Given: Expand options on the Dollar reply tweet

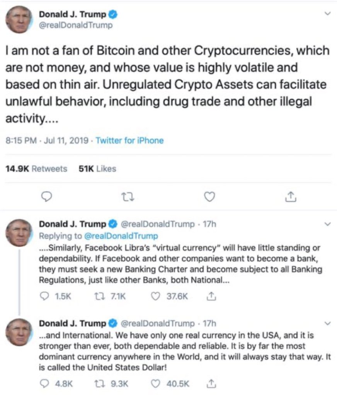Looking at the screenshot, I should 328,323.
